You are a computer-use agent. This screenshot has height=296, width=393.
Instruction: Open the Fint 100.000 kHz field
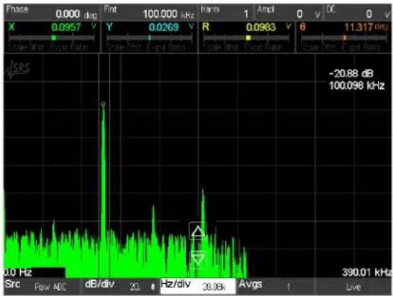(150, 13)
